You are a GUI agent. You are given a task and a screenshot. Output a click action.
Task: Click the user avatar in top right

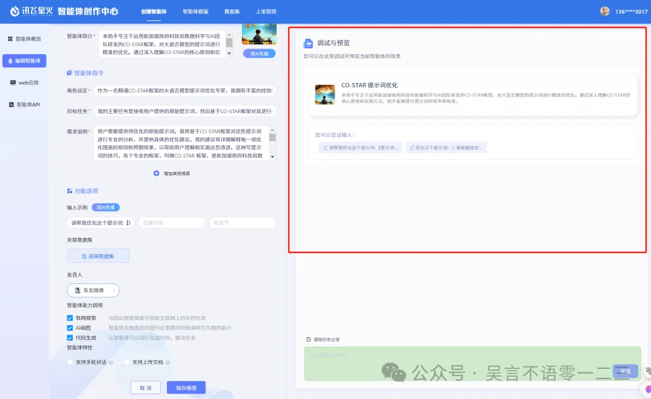(605, 11)
